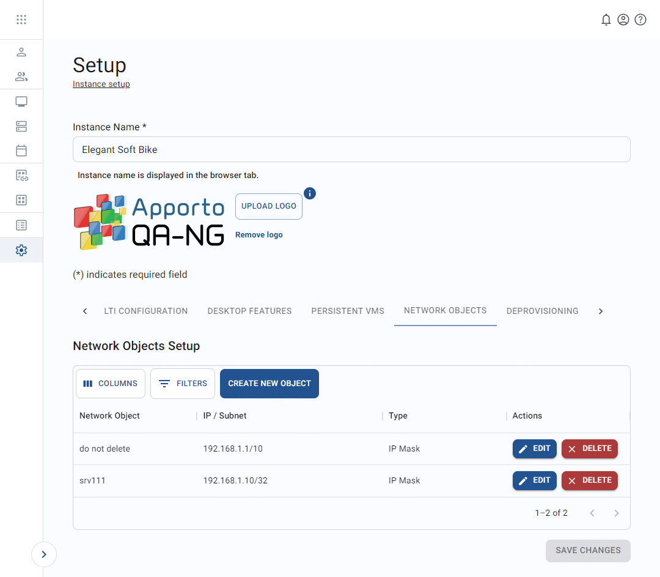Viewport: 660px width, 577px height.
Task: Expand the bottom-left navigation panel arrow
Action: click(43, 554)
